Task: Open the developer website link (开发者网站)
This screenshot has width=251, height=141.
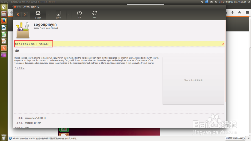Action: [19, 68]
